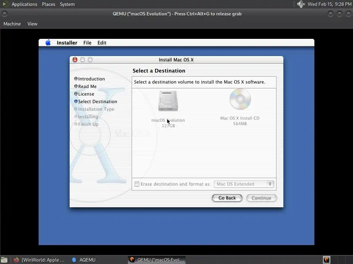Viewport: 353px width, 264px height.
Task: Click the Firefox icon of the WinWorld taskbar entry
Action: click(16, 260)
